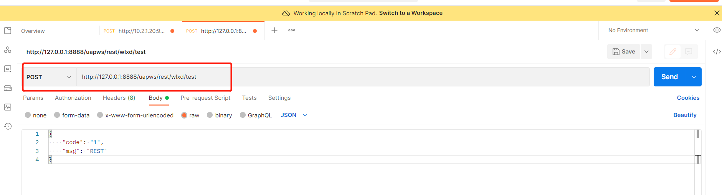Open History icon in left sidebar
The height and width of the screenshot is (195, 722).
pos(8,126)
